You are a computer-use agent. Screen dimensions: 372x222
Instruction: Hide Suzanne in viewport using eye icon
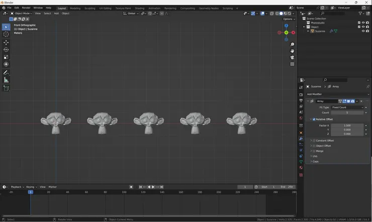coord(363,31)
